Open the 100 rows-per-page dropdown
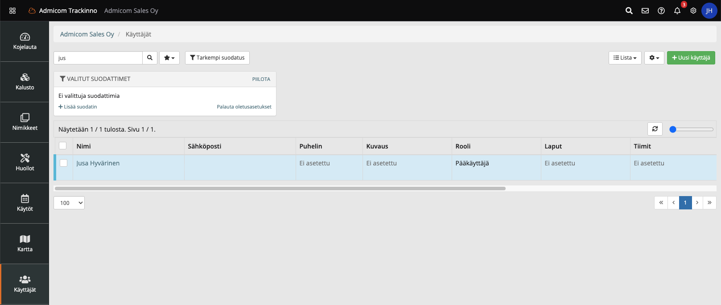The width and height of the screenshot is (721, 305). [x=69, y=203]
